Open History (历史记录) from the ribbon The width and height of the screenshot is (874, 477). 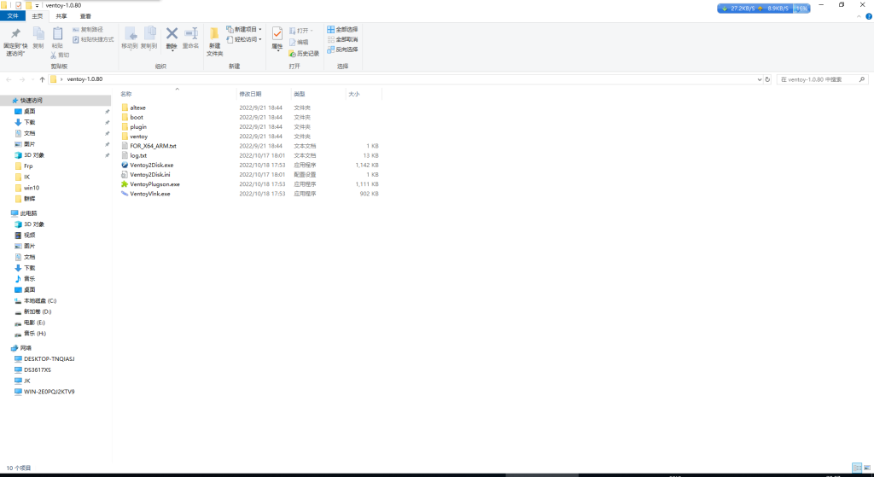[304, 54]
